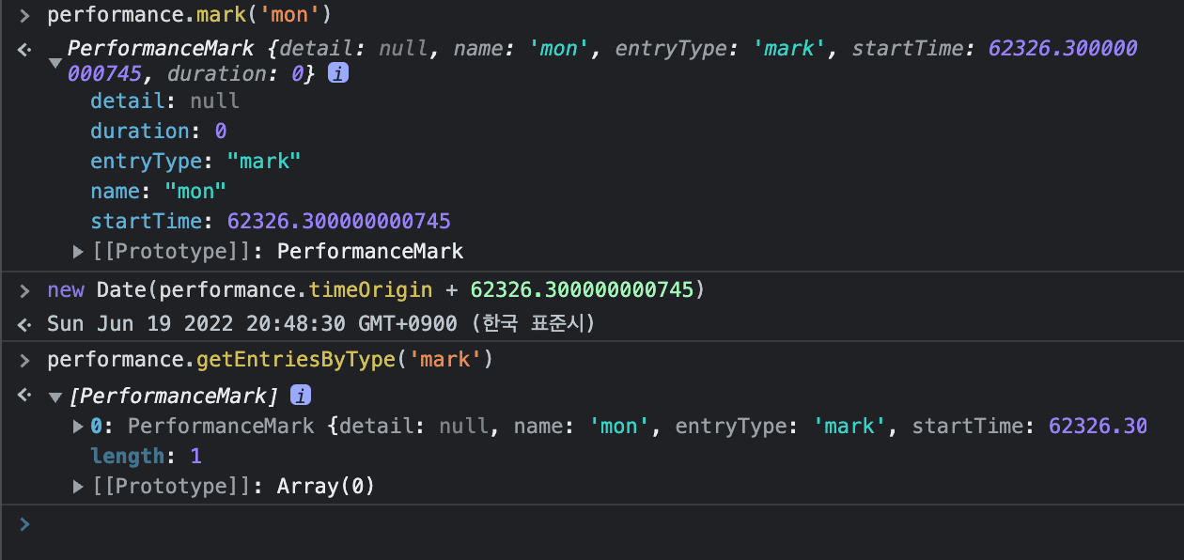Expand the array entry 0: PerformanceMark
The height and width of the screenshot is (560, 1184).
(79, 427)
